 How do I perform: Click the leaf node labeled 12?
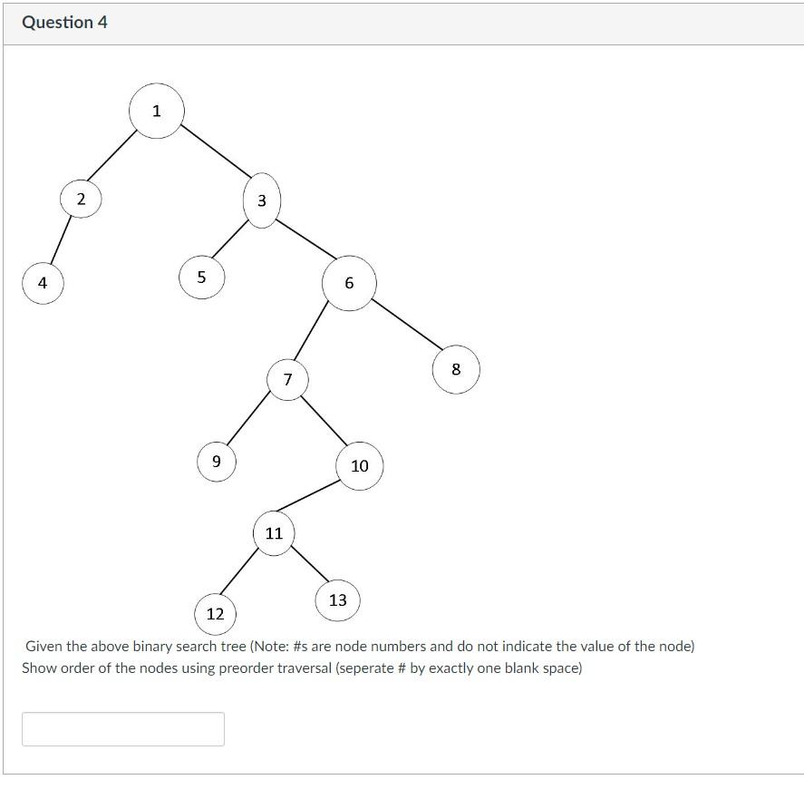215,614
